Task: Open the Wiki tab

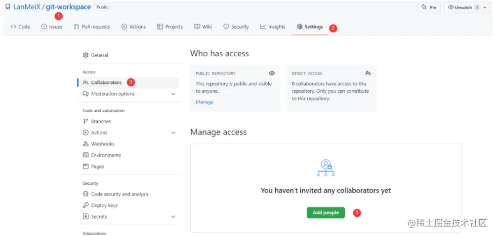Action: click(x=203, y=27)
